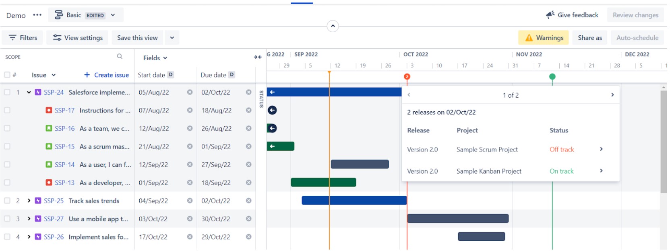Open the Basic view dropdown
670x252 pixels.
point(86,15)
